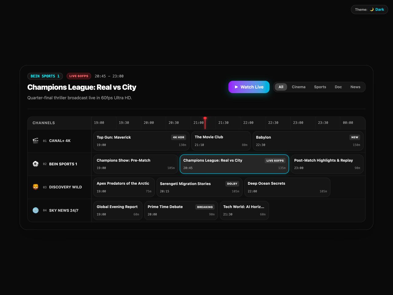393x295 pixels.
Task: Select Prime Time Debate program
Action: [x=181, y=210]
